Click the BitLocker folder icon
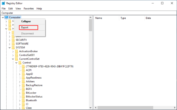 point(23,93)
